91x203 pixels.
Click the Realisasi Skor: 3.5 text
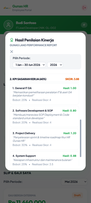pos(42,164)
